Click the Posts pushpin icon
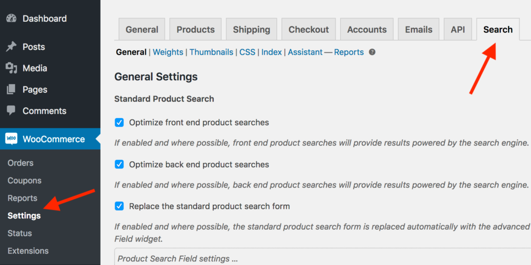Image resolution: width=531 pixels, height=265 pixels. click(11, 47)
